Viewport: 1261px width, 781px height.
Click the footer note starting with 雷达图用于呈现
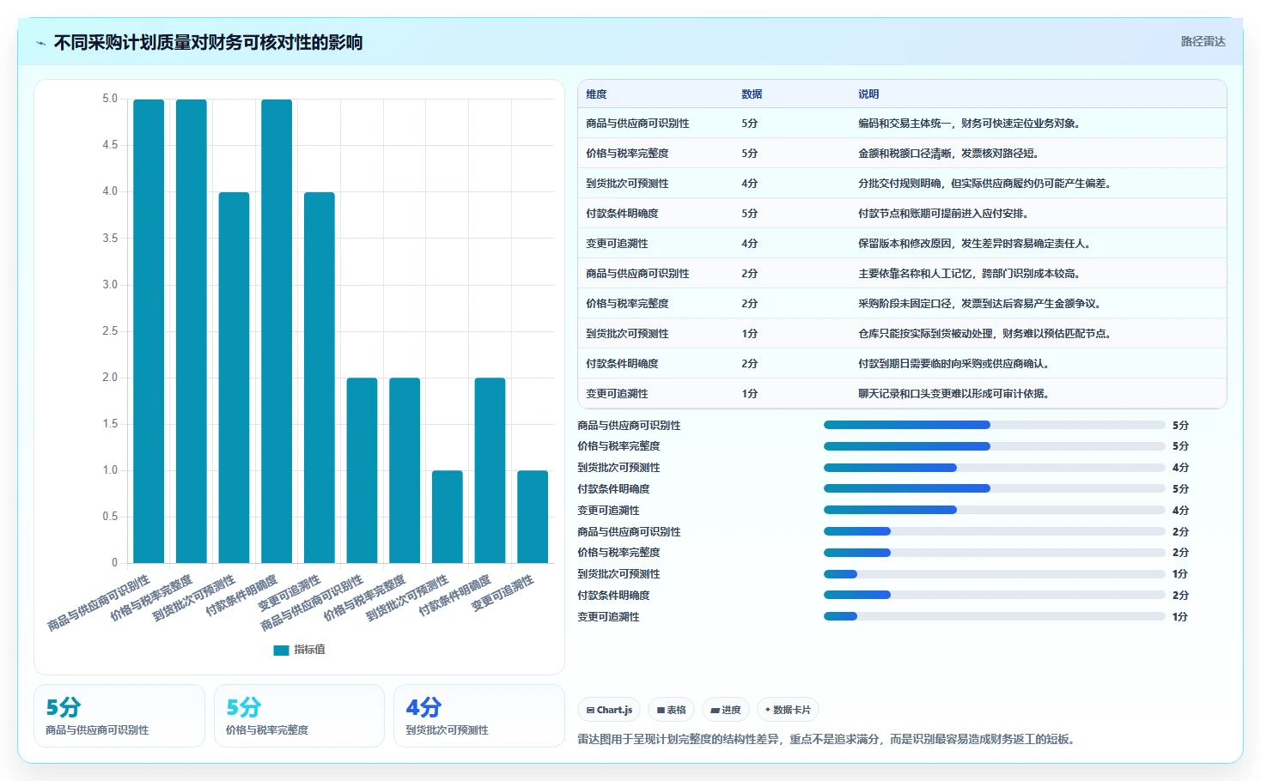[828, 739]
